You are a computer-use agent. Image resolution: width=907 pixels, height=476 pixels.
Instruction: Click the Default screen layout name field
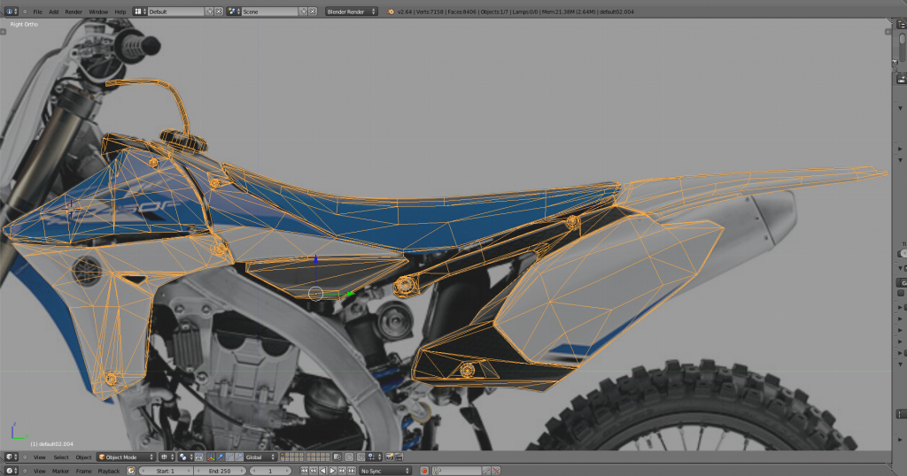point(176,12)
